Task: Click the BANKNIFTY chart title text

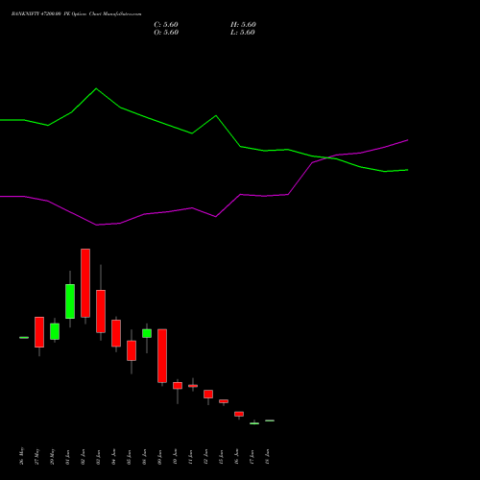Action: tap(76, 13)
